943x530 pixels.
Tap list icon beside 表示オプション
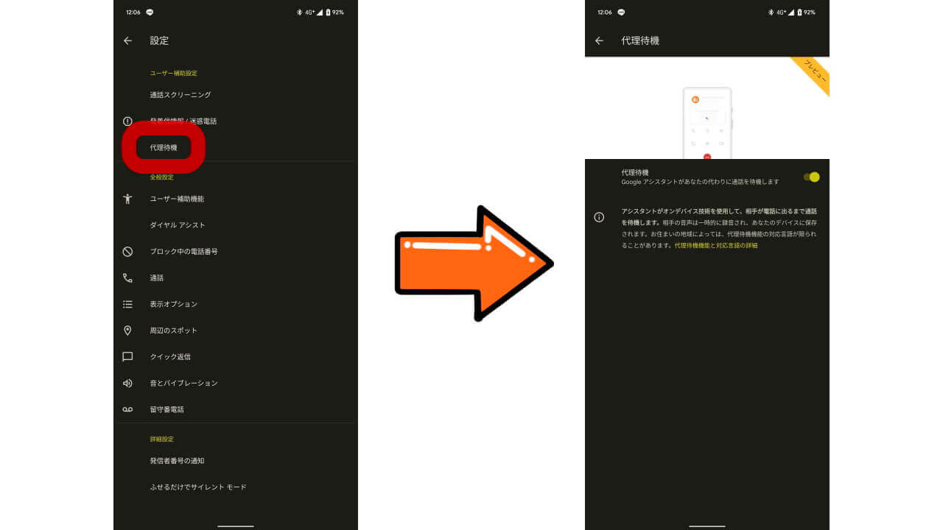tap(127, 304)
